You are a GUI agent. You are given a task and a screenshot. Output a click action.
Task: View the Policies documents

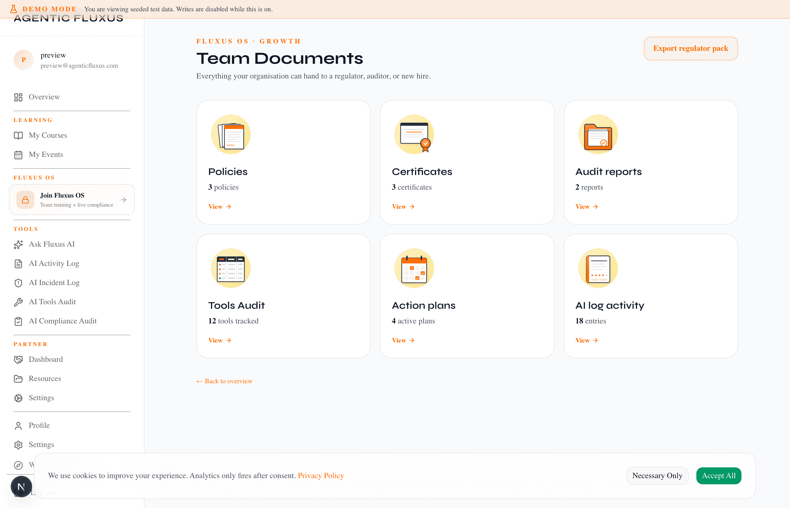click(x=220, y=207)
